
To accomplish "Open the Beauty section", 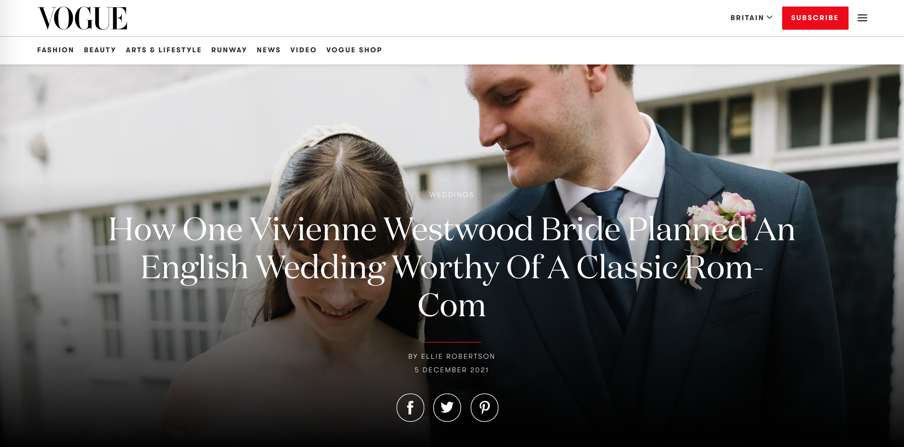I will 100,50.
